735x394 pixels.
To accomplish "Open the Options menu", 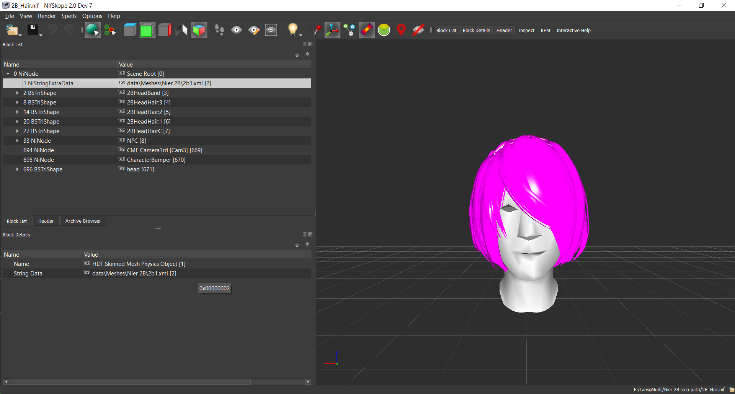I will click(x=92, y=16).
